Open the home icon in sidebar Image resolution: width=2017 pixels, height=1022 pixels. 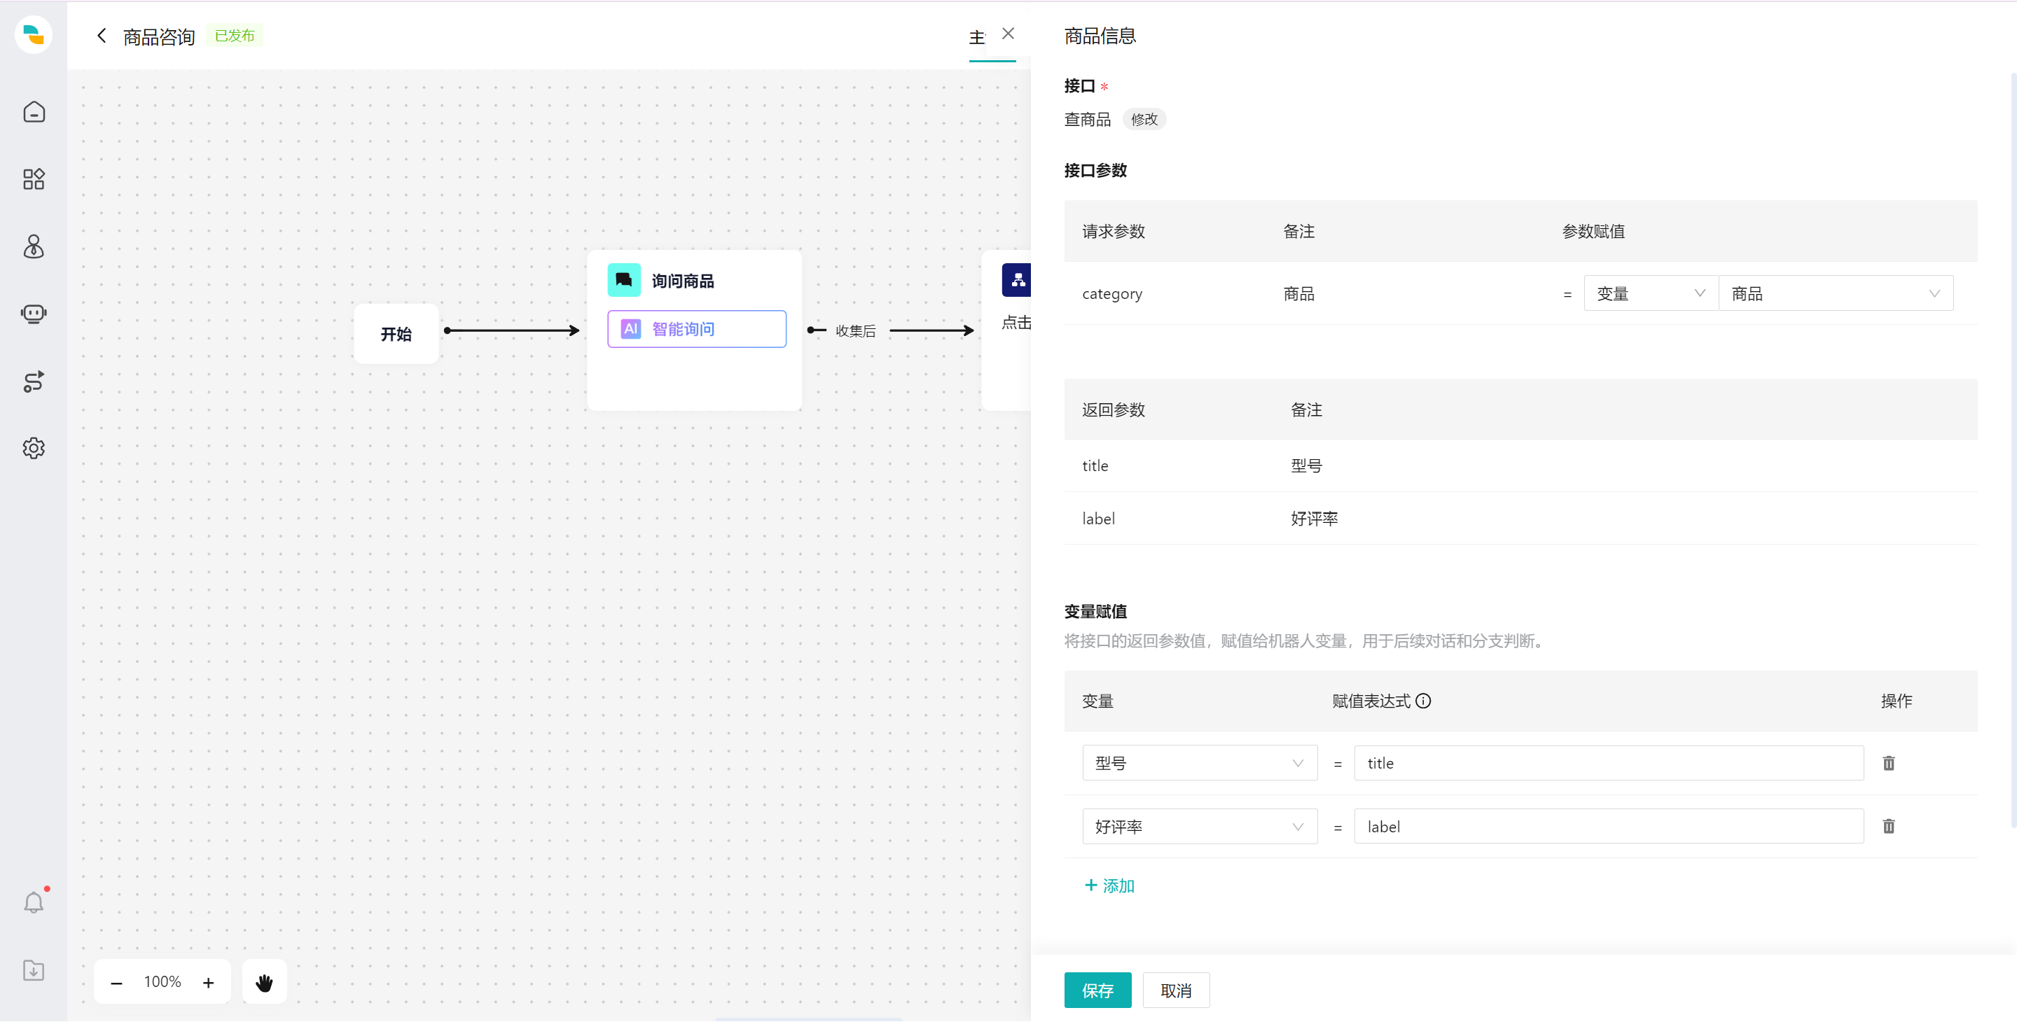34,112
